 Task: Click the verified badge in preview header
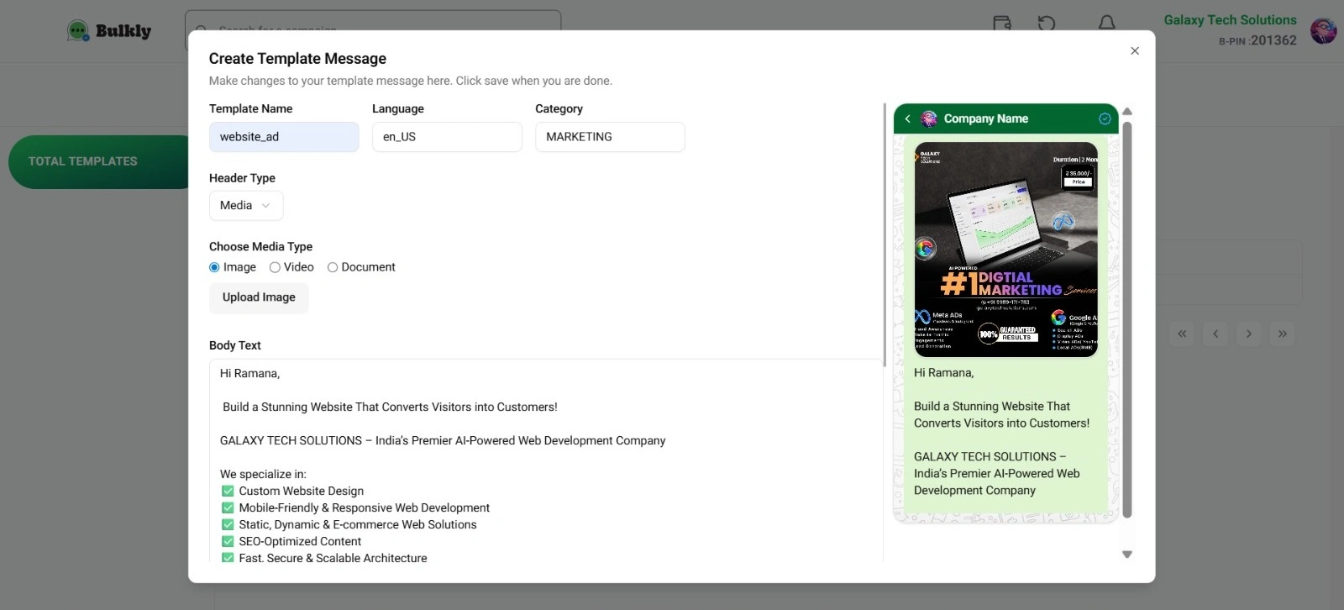(x=1105, y=119)
